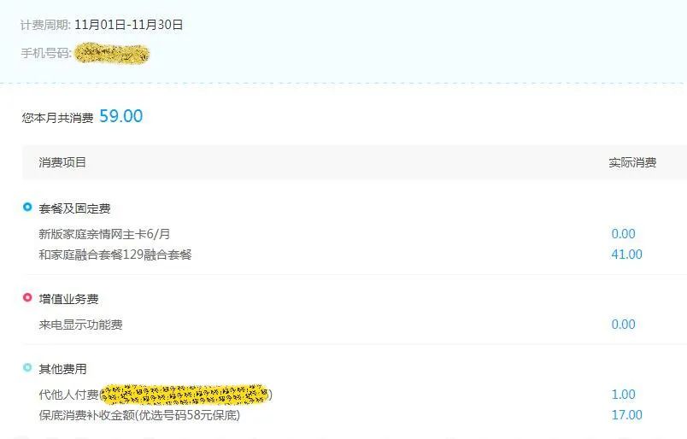Select the 套餐及固定费 section heading
Image resolution: width=687 pixels, height=439 pixels.
[x=74, y=208]
